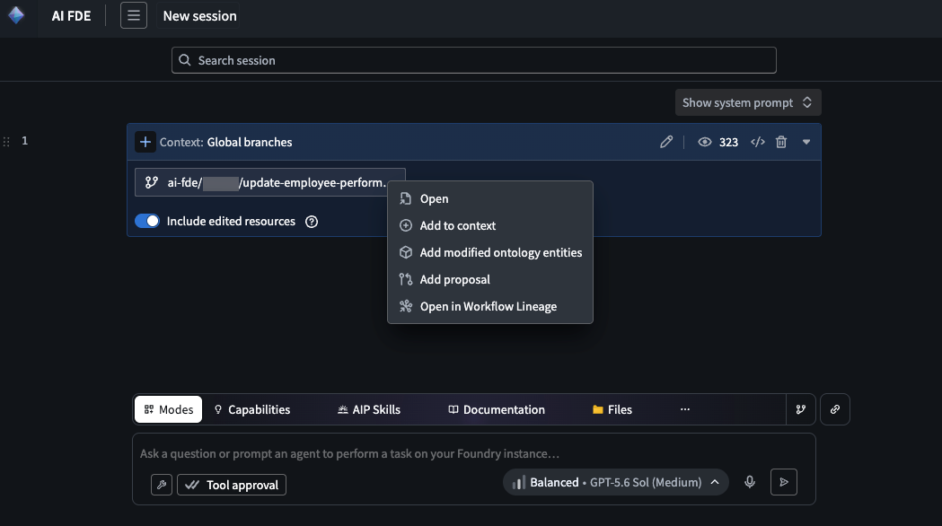The height and width of the screenshot is (526, 942).
Task: Focus the Search session field
Action: click(x=473, y=60)
